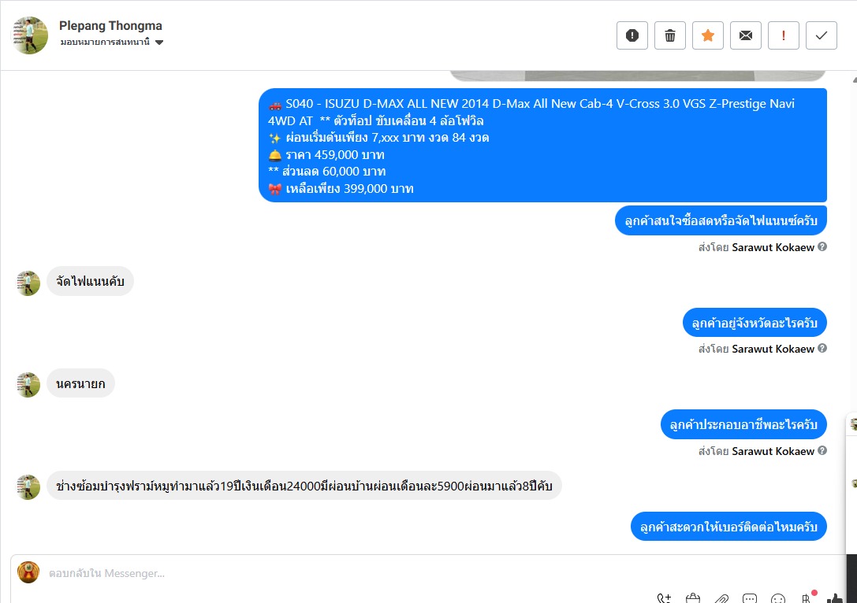Click the customer avatar beside นครนายก message
Viewport: 857px width, 603px height.
(x=28, y=385)
